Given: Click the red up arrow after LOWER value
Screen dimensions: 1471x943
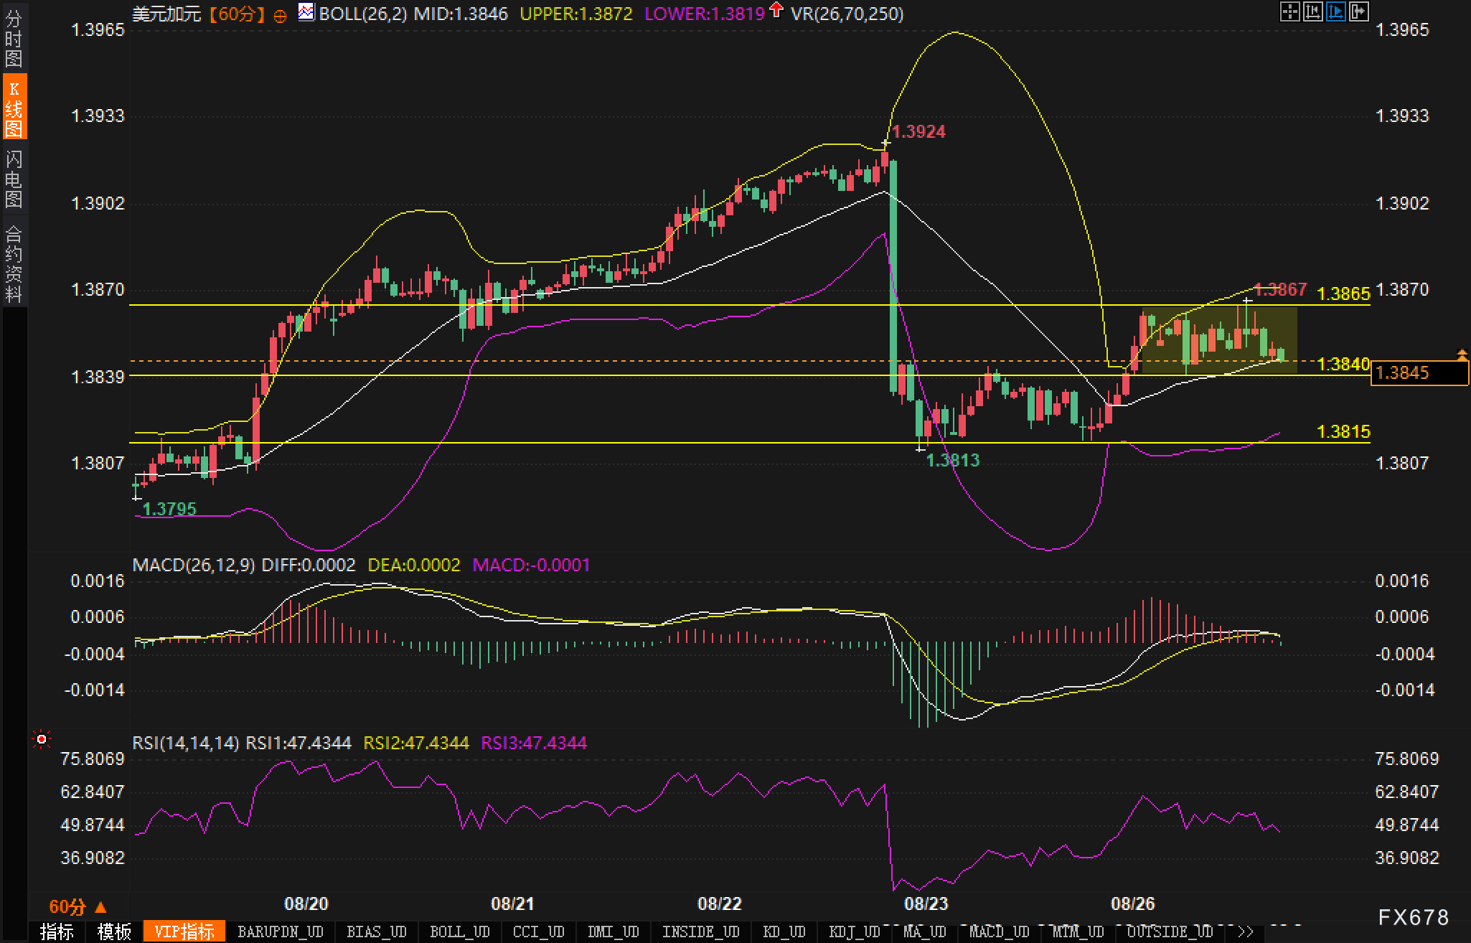Looking at the screenshot, I should click(x=776, y=10).
